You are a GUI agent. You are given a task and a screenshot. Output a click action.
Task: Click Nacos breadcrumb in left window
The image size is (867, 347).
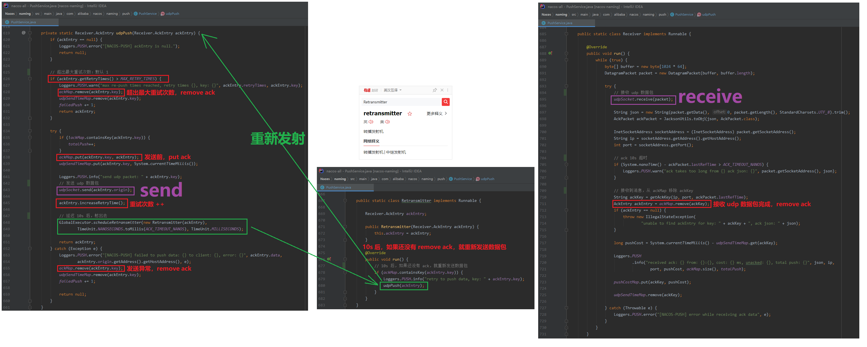10,14
